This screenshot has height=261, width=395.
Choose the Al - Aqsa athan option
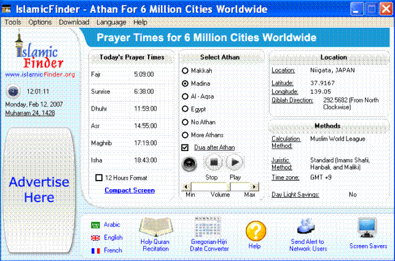click(x=185, y=96)
